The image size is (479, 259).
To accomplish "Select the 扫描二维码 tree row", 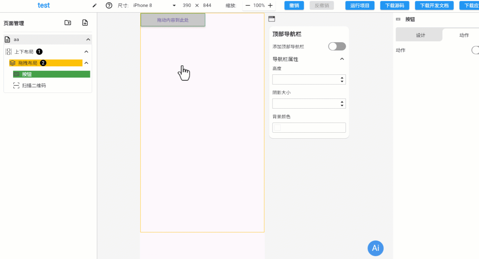I will click(x=52, y=85).
